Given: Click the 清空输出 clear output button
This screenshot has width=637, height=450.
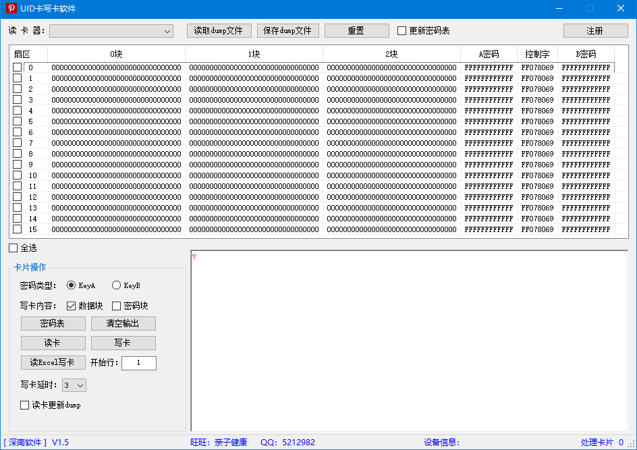Looking at the screenshot, I should [x=123, y=324].
